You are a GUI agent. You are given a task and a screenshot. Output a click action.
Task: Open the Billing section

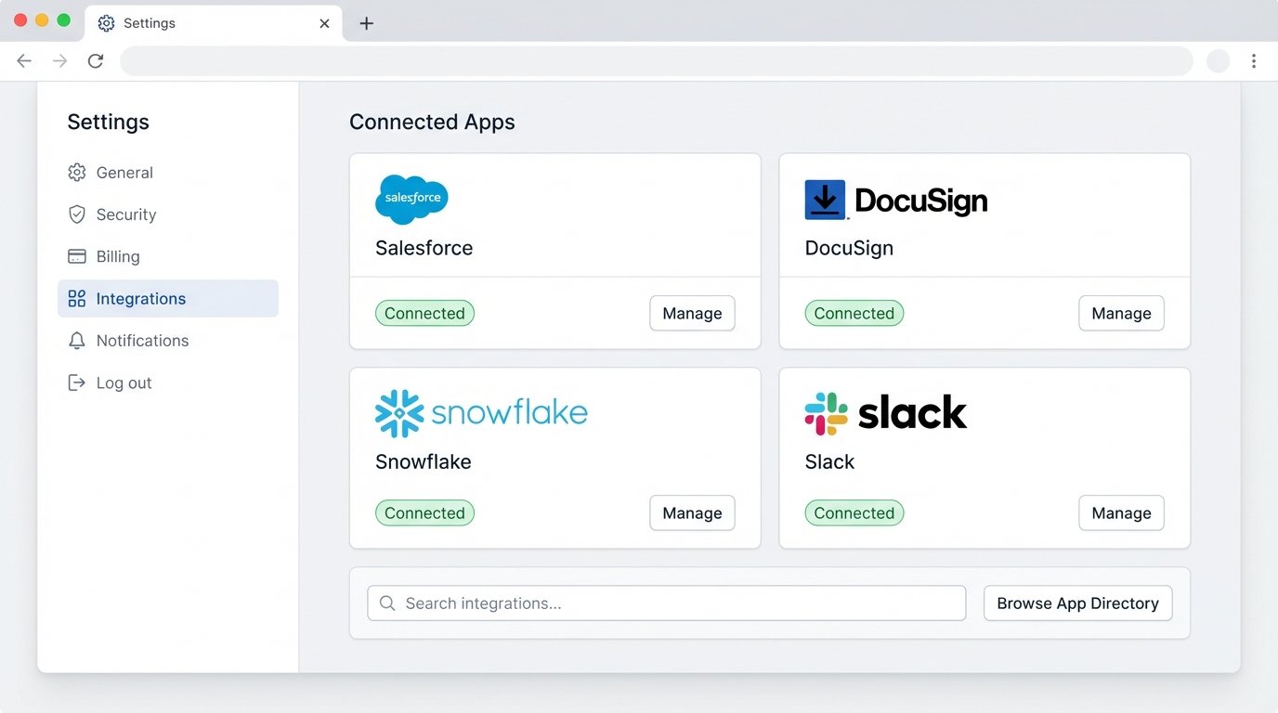coord(117,256)
